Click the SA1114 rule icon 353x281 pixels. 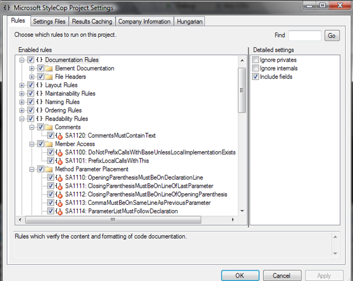coord(59,211)
